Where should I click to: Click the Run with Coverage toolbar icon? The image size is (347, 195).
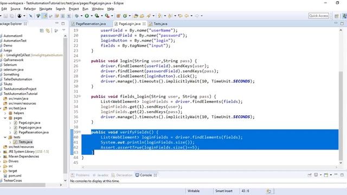pos(97,16)
